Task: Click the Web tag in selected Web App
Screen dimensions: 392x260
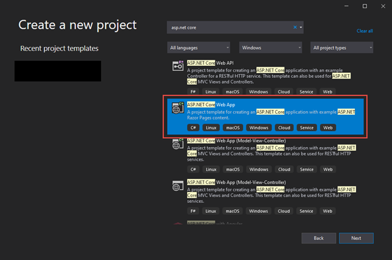Action: 328,127
